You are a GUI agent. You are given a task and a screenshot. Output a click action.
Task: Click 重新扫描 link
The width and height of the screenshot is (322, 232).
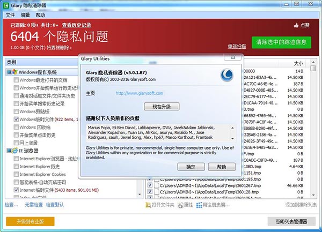[237, 46]
